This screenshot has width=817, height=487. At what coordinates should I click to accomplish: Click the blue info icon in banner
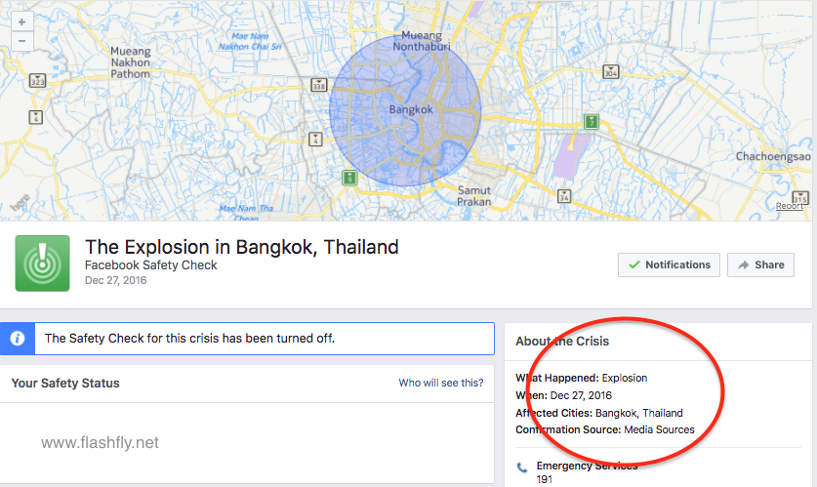(16, 340)
